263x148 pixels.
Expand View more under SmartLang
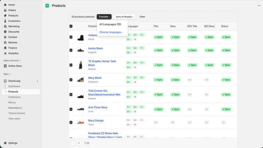click(x=14, y=119)
